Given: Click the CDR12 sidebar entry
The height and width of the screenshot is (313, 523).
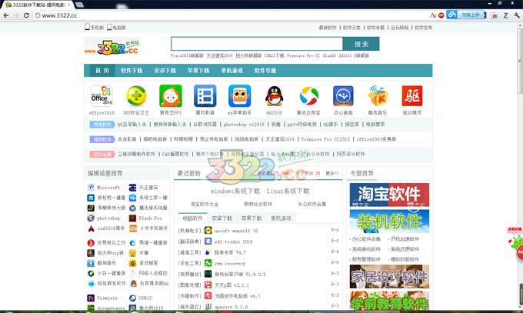Looking at the screenshot, I should tap(145, 298).
